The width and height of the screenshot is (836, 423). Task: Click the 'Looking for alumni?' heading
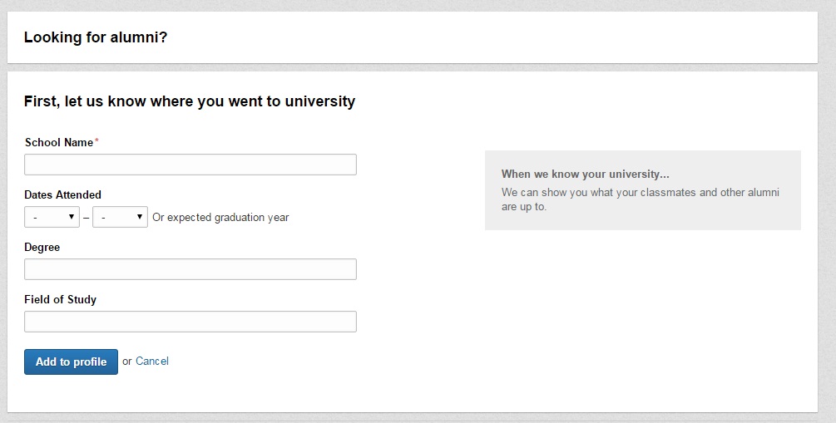click(96, 37)
